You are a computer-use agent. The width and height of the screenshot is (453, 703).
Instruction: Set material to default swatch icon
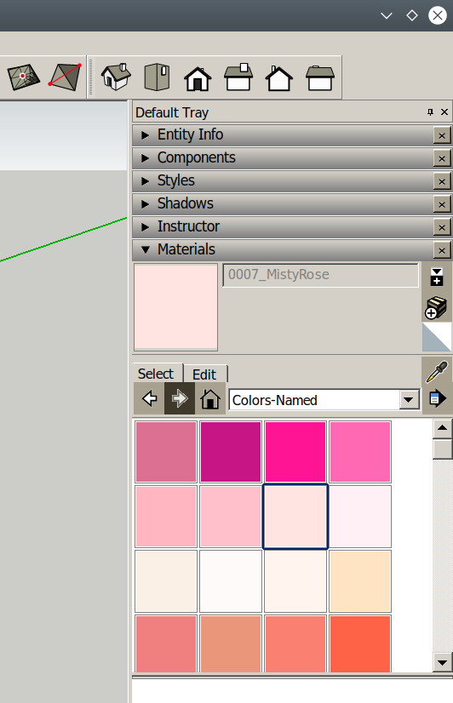[x=437, y=337]
